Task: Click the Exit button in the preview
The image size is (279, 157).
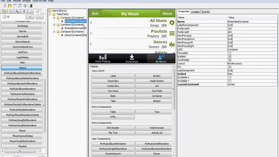Action: [95, 14]
